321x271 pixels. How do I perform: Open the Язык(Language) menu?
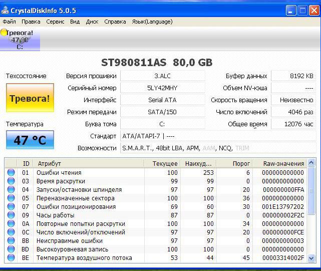click(x=152, y=22)
